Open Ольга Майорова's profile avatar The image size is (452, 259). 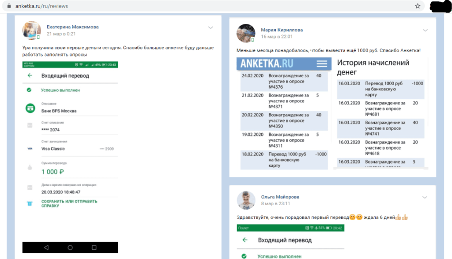click(246, 200)
